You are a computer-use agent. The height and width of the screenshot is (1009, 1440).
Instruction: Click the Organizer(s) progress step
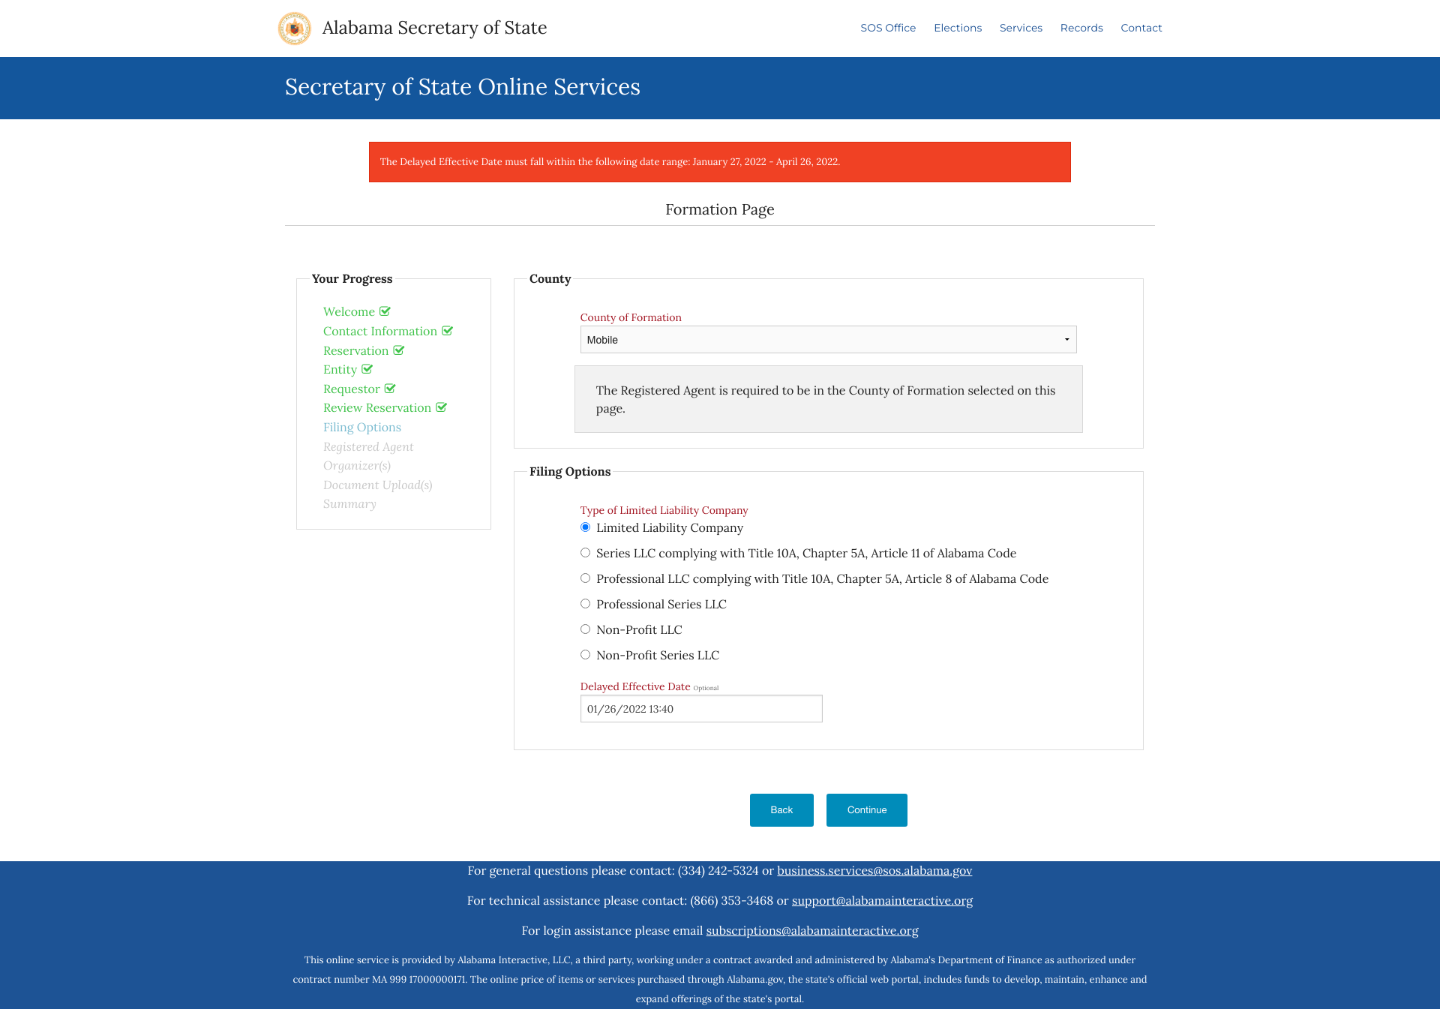tap(357, 465)
